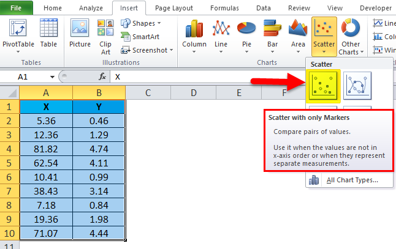This screenshot has height=249, width=396.
Task: Open the File tab
Action: 16,8
